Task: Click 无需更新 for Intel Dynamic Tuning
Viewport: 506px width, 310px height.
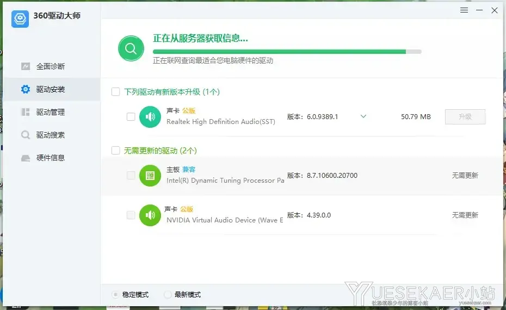Action: point(465,176)
